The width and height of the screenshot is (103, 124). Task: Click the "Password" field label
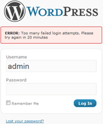click(x=16, y=80)
